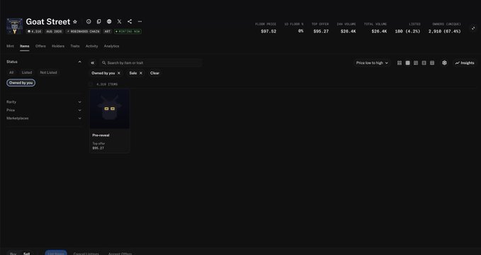Switch bottom bar to Sell mode
Viewport: 481px width, 255px height.
coord(27,254)
